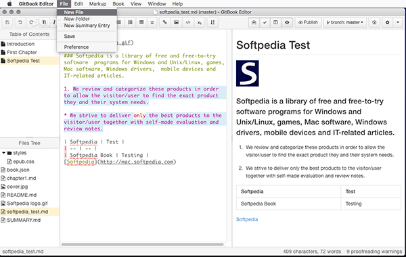
Task: Click the mac.softpedia.com URL in the editor
Action: tap(137, 162)
